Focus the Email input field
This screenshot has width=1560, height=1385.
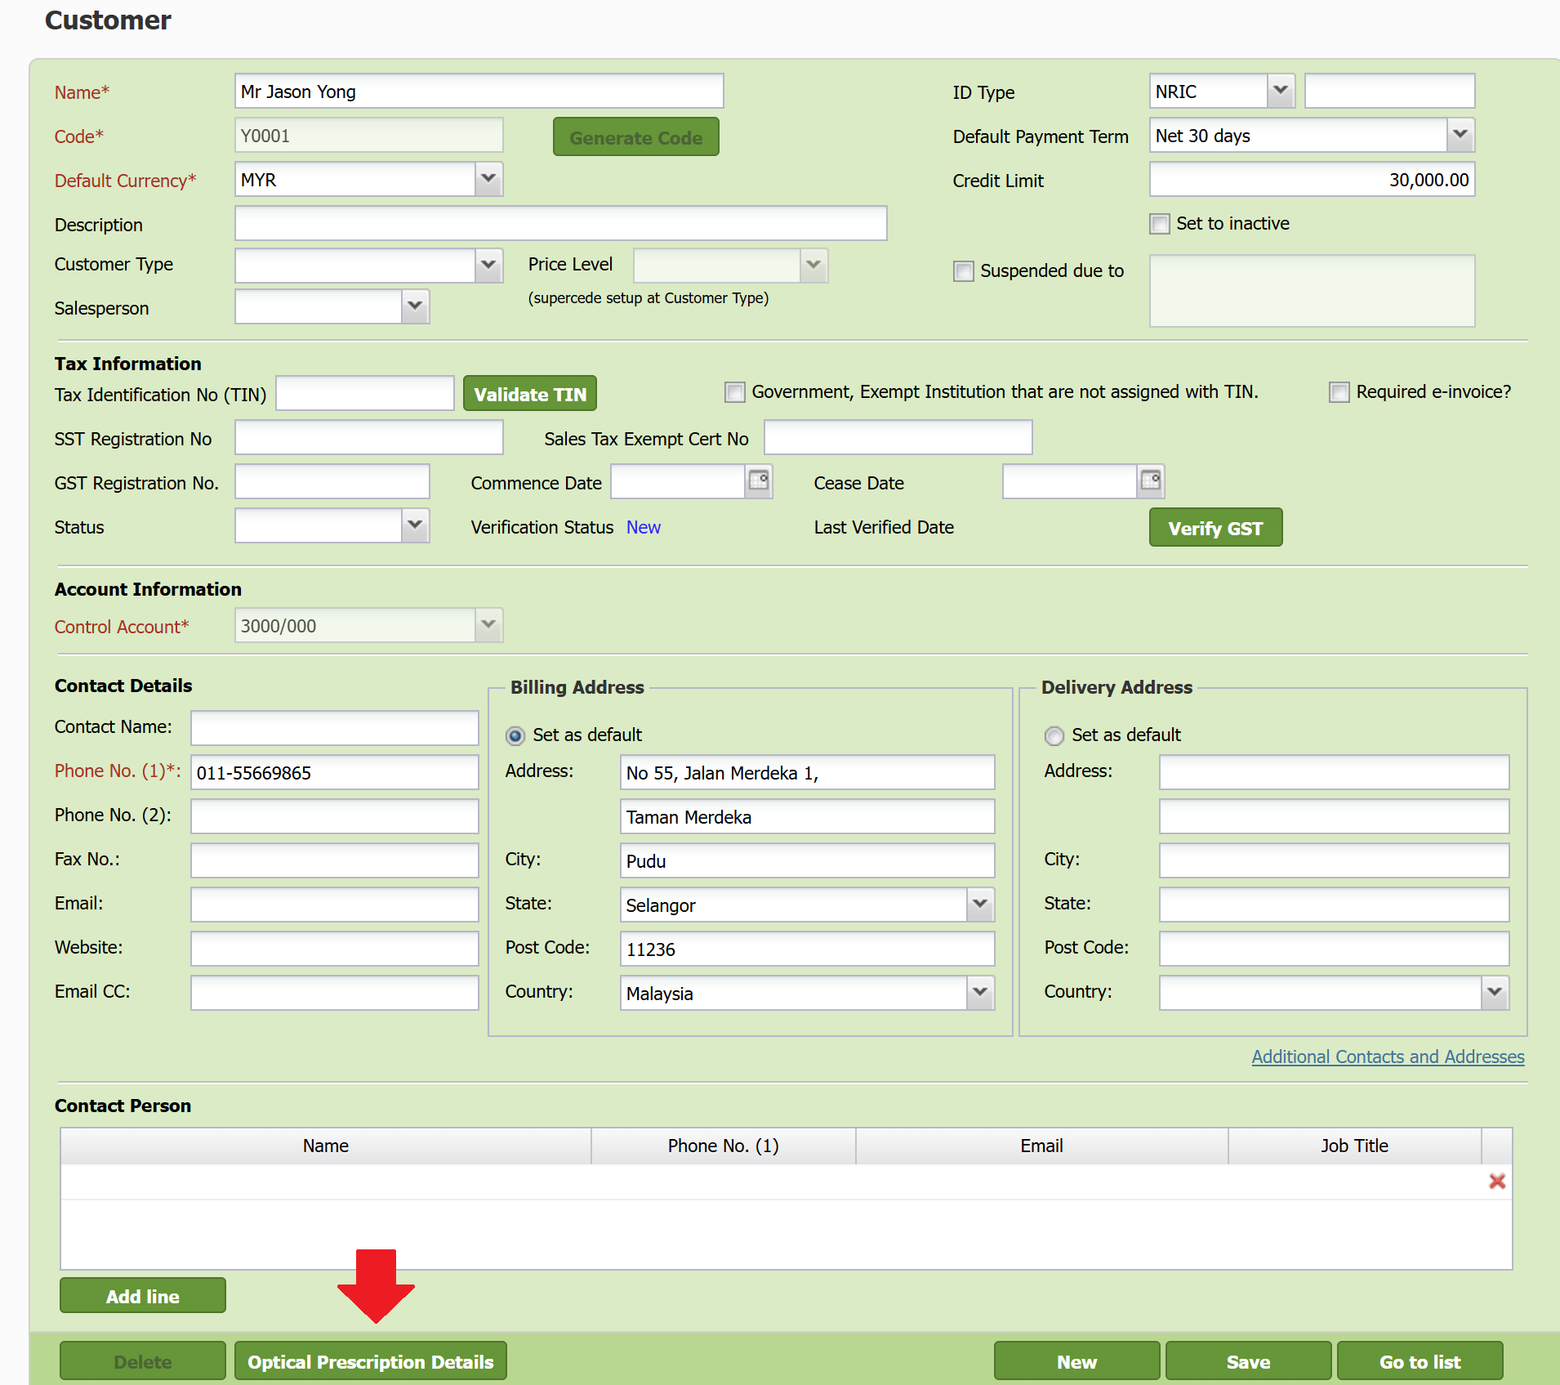click(x=334, y=904)
